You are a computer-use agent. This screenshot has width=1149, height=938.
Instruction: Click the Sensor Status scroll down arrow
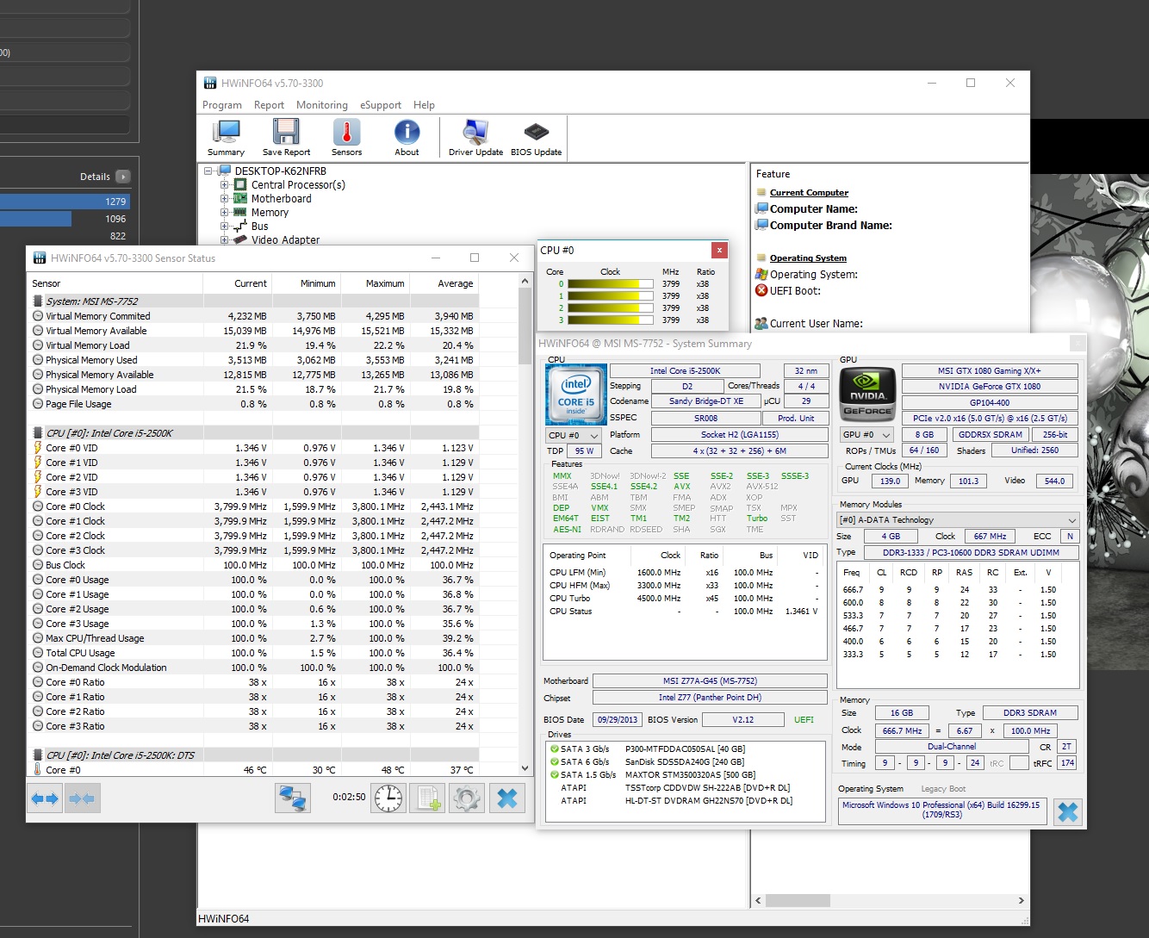coord(525,768)
